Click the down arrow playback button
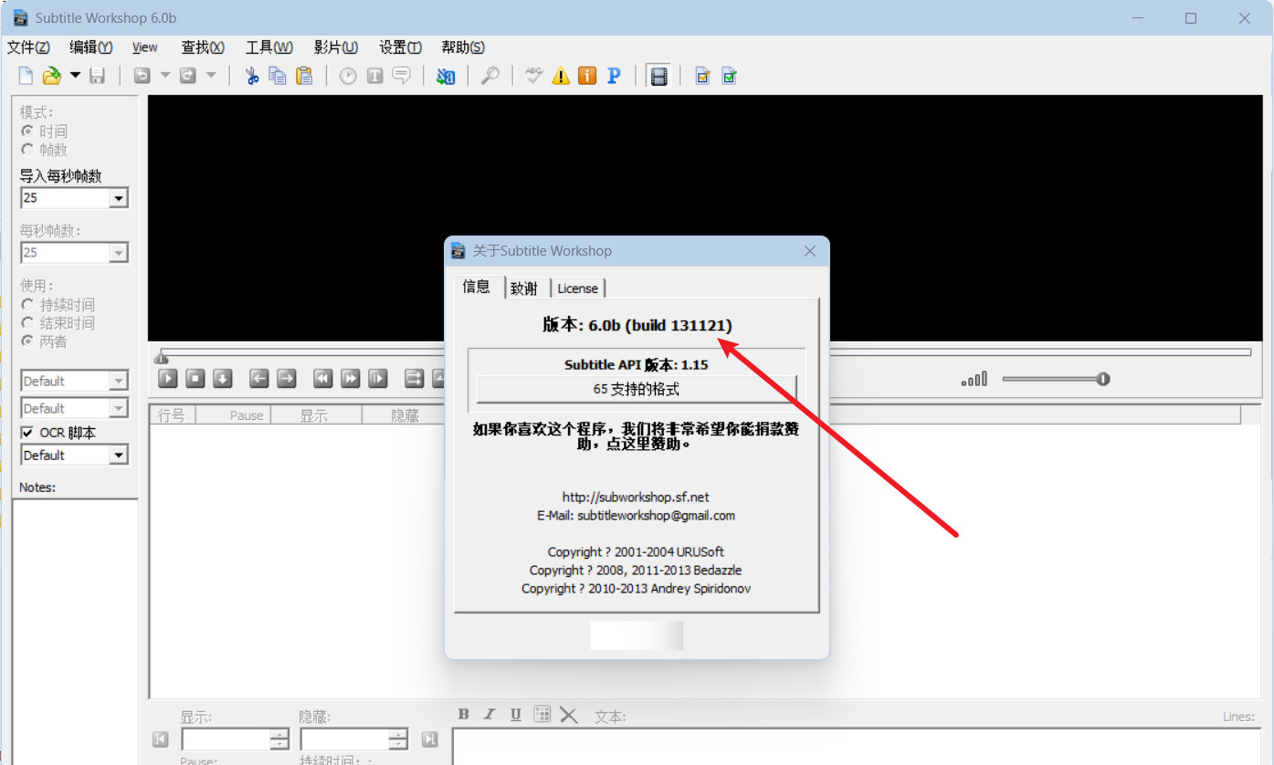The width and height of the screenshot is (1274, 765). (223, 378)
